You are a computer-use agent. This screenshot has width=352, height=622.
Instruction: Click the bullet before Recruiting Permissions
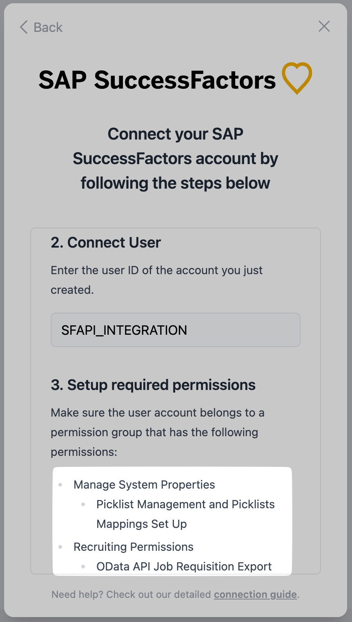point(60,547)
